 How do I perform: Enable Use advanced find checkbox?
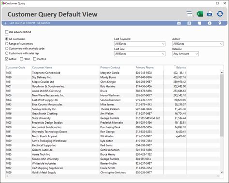[x=7, y=32]
